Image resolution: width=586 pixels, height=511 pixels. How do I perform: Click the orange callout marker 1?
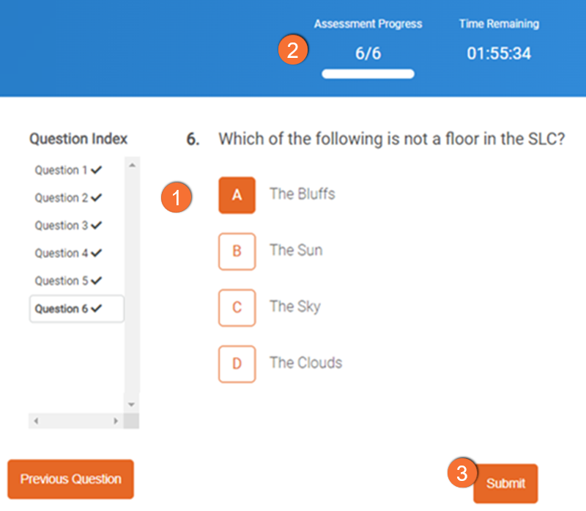(x=177, y=198)
